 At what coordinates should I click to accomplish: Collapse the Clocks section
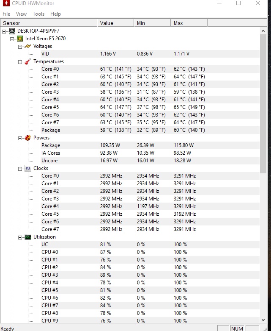coord(20,169)
